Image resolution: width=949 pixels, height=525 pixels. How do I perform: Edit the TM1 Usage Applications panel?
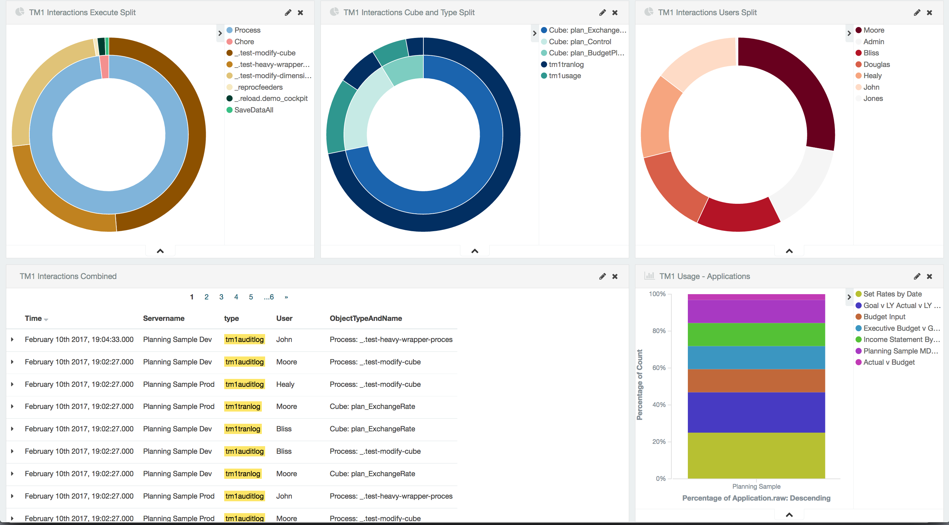(x=917, y=276)
